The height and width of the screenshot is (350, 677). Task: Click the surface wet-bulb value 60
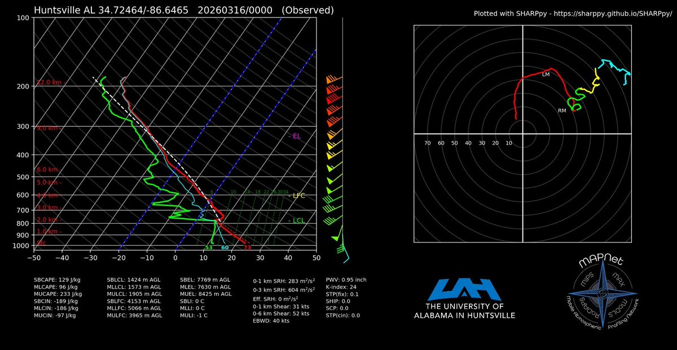pos(225,247)
